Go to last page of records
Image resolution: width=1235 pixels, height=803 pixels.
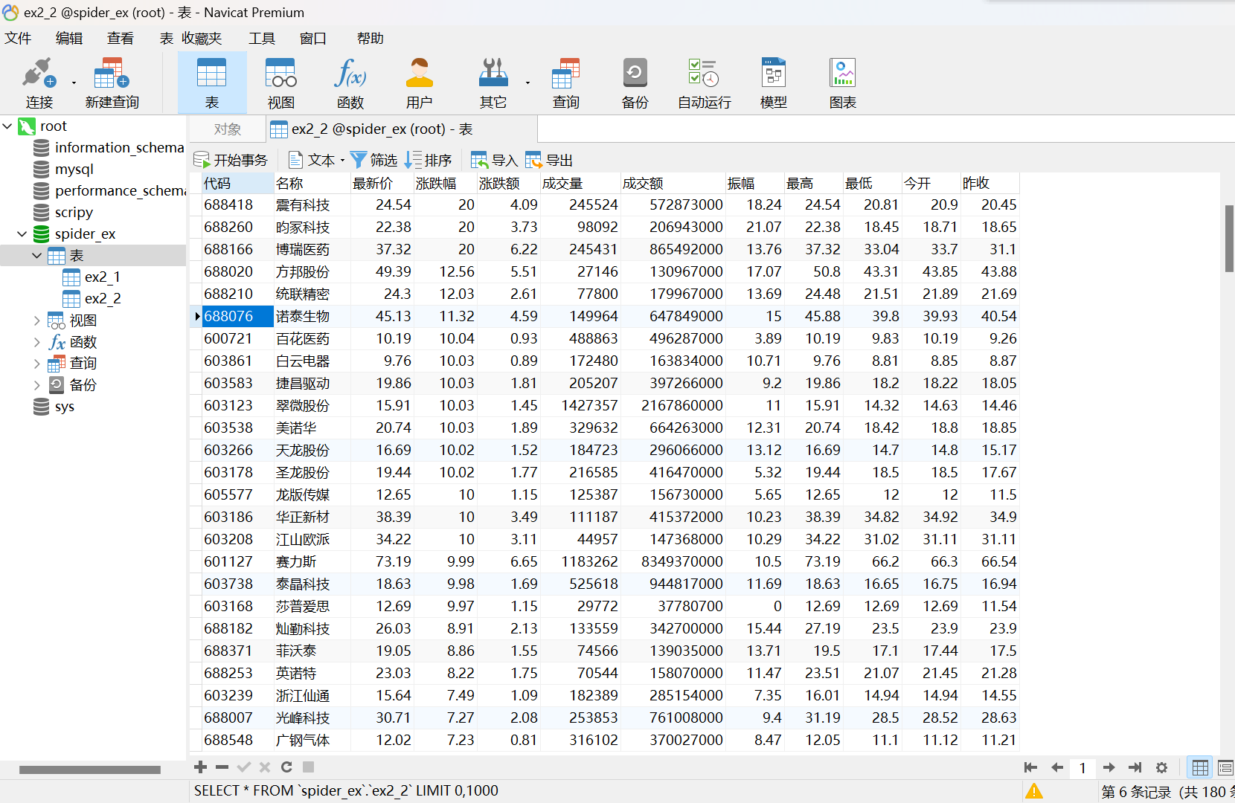1135,767
